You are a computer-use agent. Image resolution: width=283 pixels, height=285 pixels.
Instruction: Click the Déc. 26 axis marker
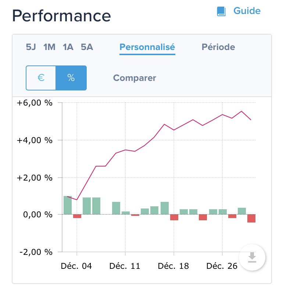coord(222,266)
